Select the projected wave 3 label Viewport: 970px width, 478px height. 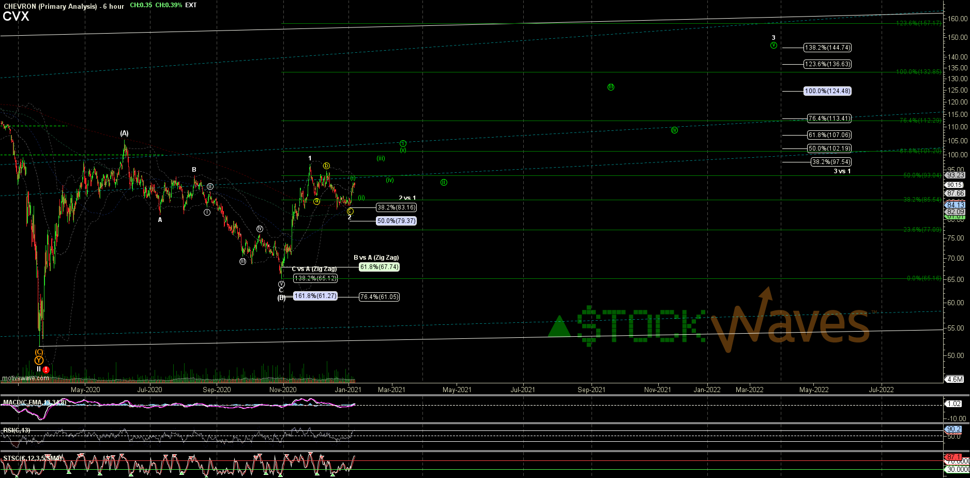click(x=774, y=38)
